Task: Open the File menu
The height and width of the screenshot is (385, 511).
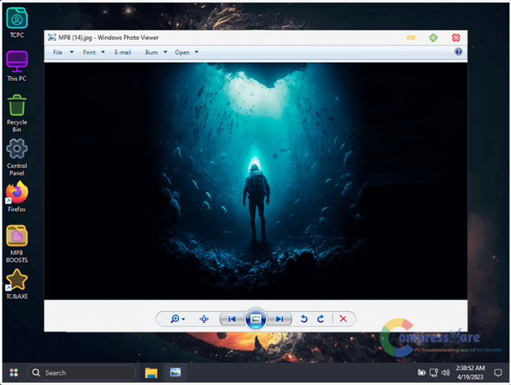Action: [x=57, y=53]
